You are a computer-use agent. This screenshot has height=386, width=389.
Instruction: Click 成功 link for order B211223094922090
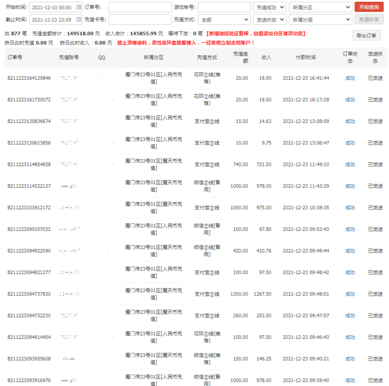(350, 251)
